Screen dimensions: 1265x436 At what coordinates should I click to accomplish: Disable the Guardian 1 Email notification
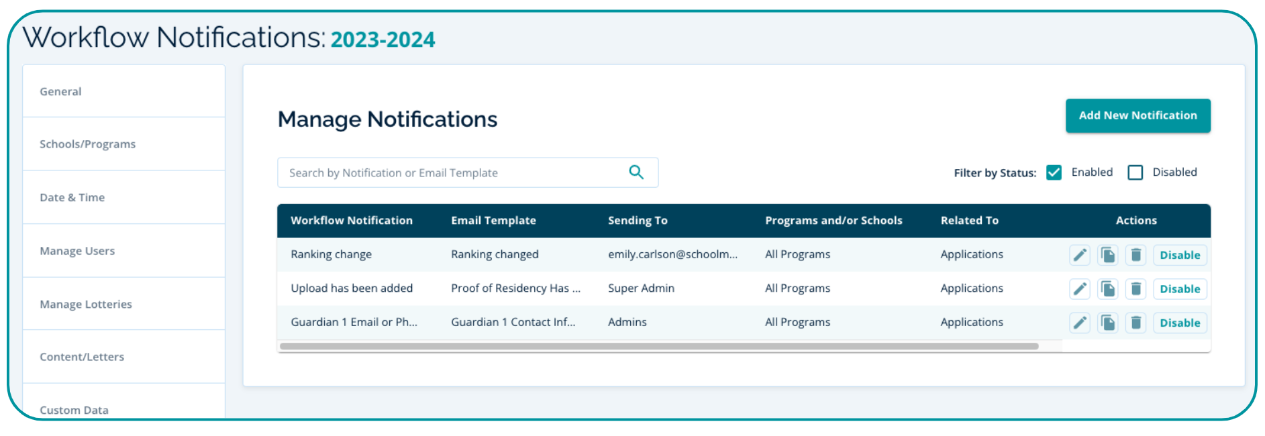tap(1179, 323)
